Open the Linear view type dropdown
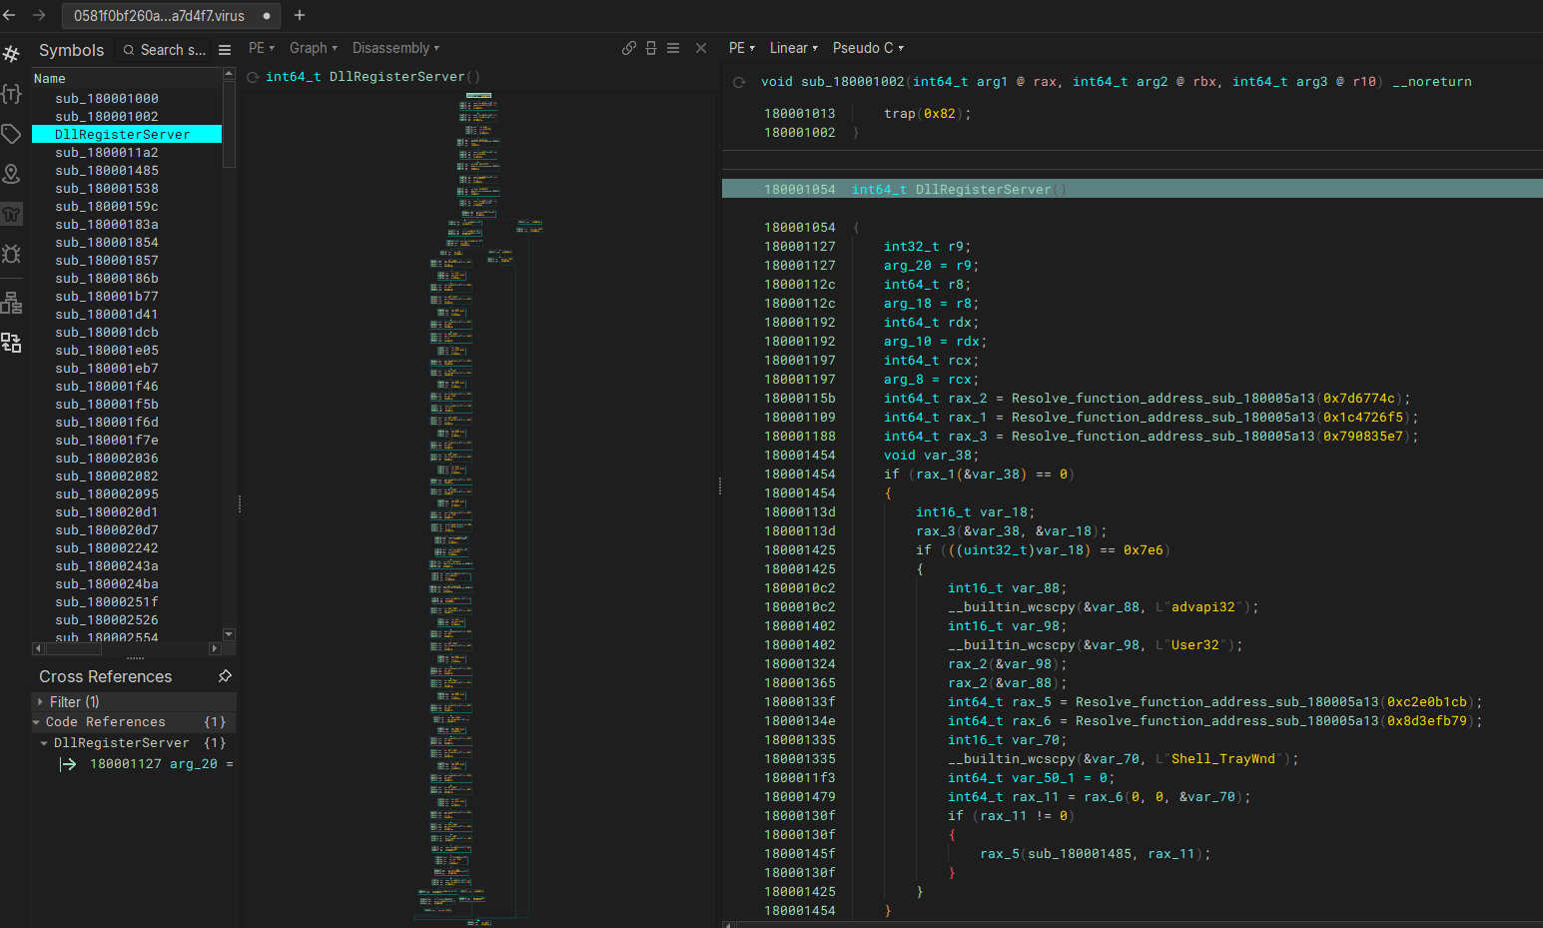Screen dimensions: 1543x928 coord(794,48)
